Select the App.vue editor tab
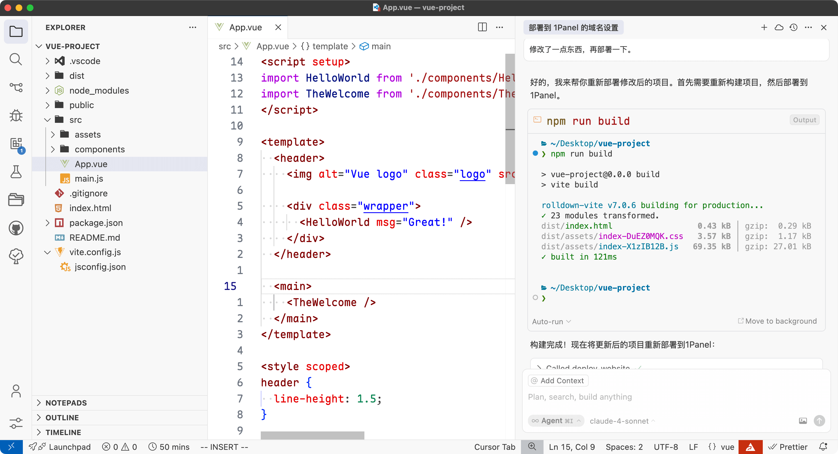The height and width of the screenshot is (454, 838). coord(245,27)
